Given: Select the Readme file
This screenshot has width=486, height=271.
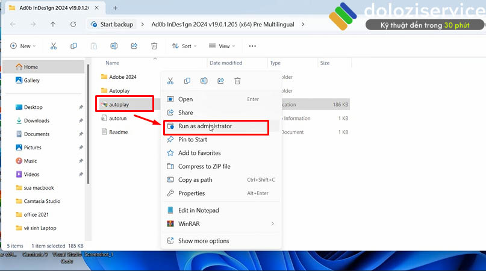Looking at the screenshot, I should click(114, 132).
